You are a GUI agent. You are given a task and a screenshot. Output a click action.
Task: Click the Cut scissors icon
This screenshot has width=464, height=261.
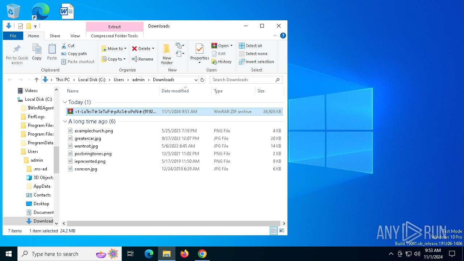pyautogui.click(x=64, y=46)
